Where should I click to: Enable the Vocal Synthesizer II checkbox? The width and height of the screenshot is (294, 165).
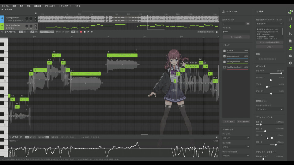click(224, 67)
